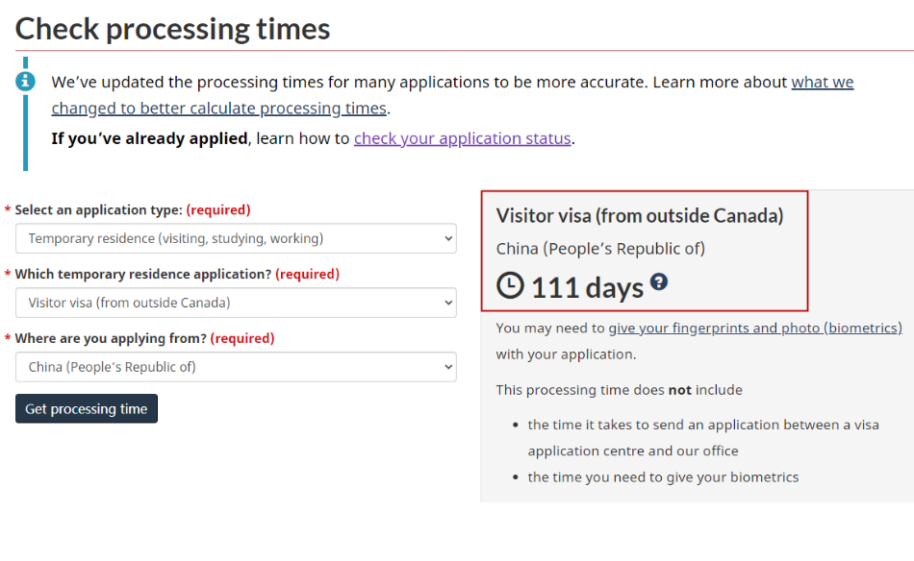Screen dimensions: 914x561
Task: Click the chevron arrow of the China select box
Action: 448,367
